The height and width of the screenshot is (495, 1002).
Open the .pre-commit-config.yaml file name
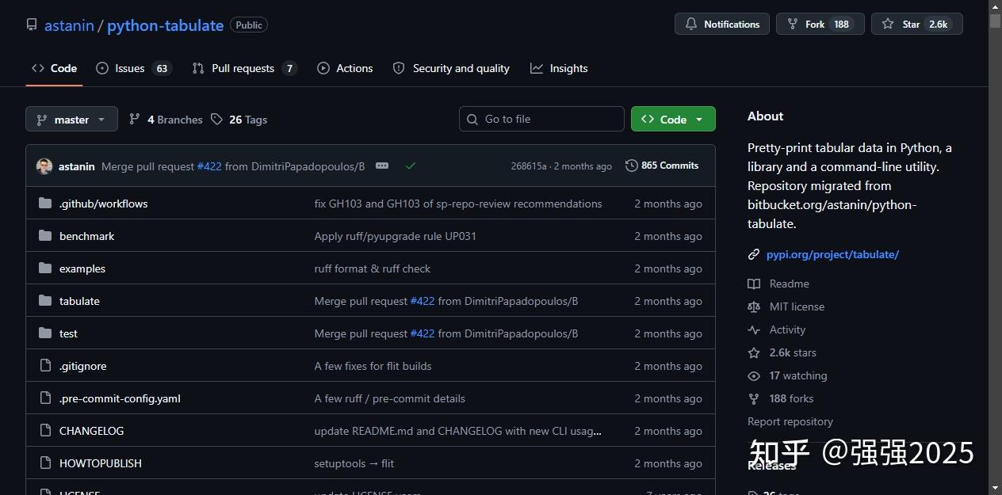[x=120, y=398]
